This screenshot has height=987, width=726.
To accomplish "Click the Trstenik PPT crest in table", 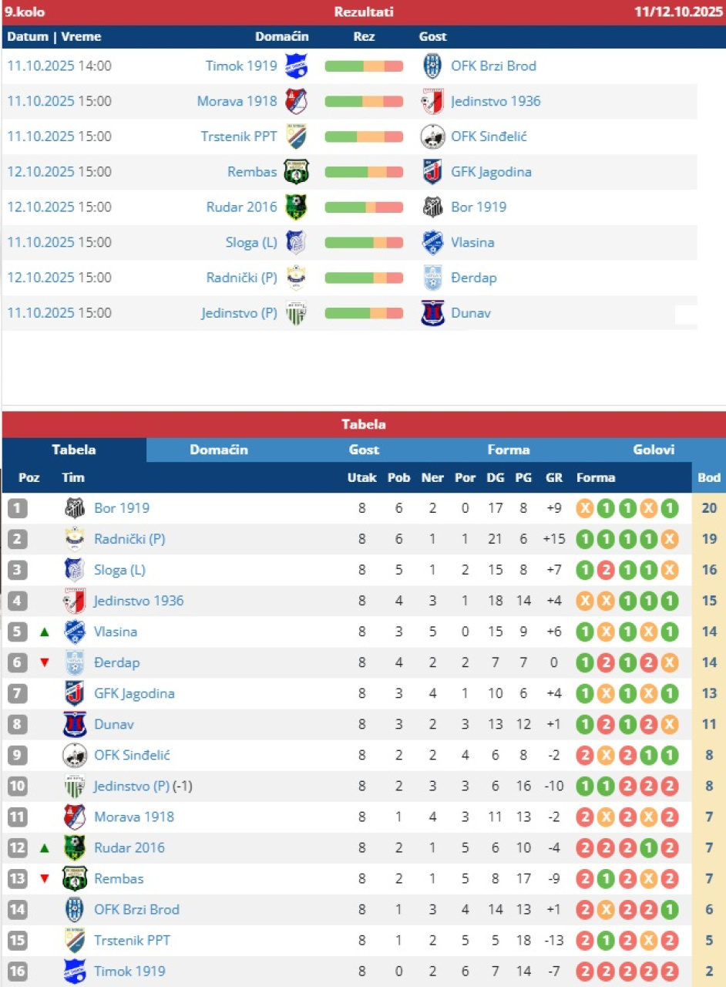I will [x=74, y=940].
